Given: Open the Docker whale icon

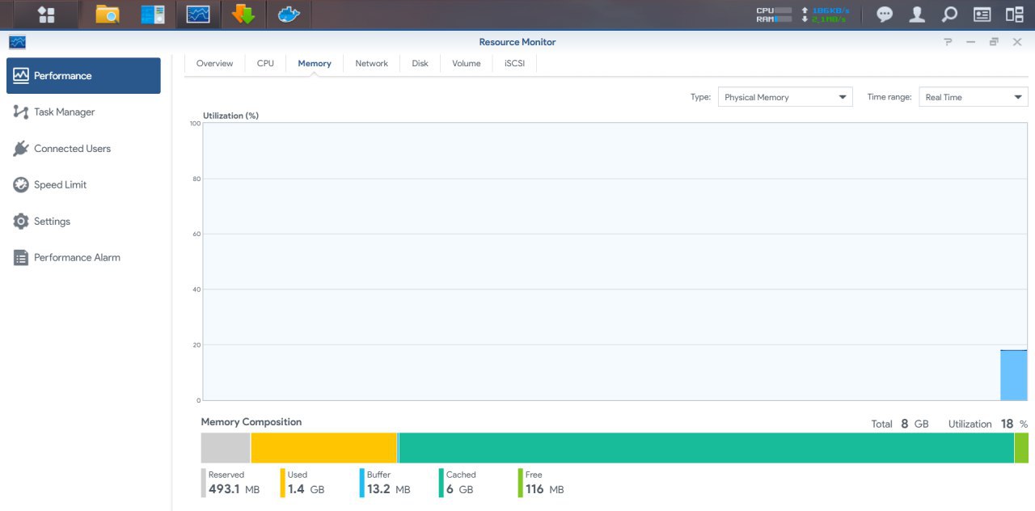Looking at the screenshot, I should click(289, 15).
